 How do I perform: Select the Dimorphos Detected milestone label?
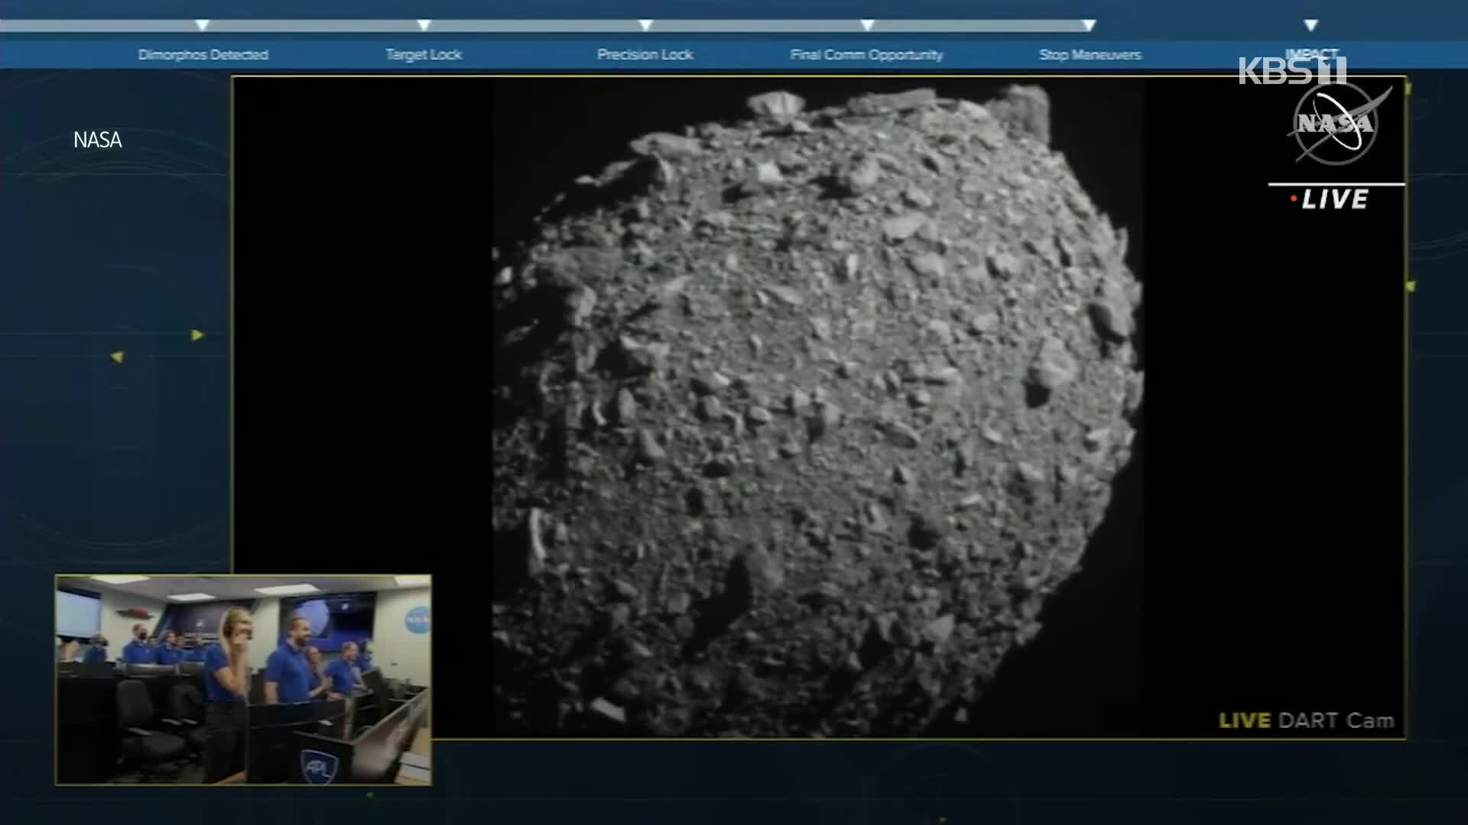tap(203, 55)
